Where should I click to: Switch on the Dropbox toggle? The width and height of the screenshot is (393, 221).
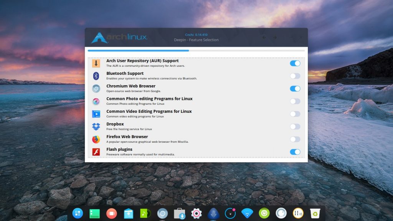coord(295,127)
